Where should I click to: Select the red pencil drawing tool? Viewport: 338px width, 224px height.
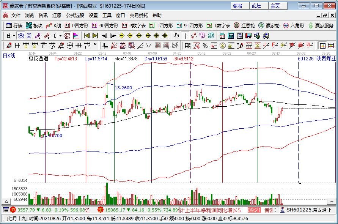tap(9, 46)
